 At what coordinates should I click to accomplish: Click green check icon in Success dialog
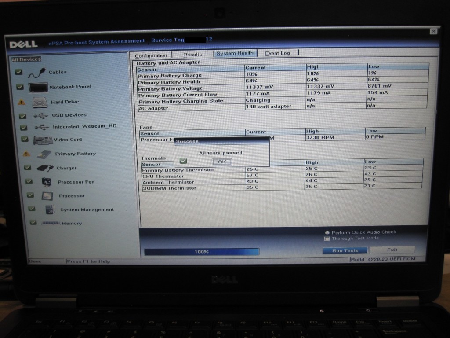pyautogui.click(x=183, y=161)
